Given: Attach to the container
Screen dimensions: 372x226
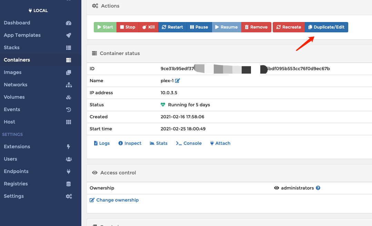Looking at the screenshot, I should click(x=220, y=143).
